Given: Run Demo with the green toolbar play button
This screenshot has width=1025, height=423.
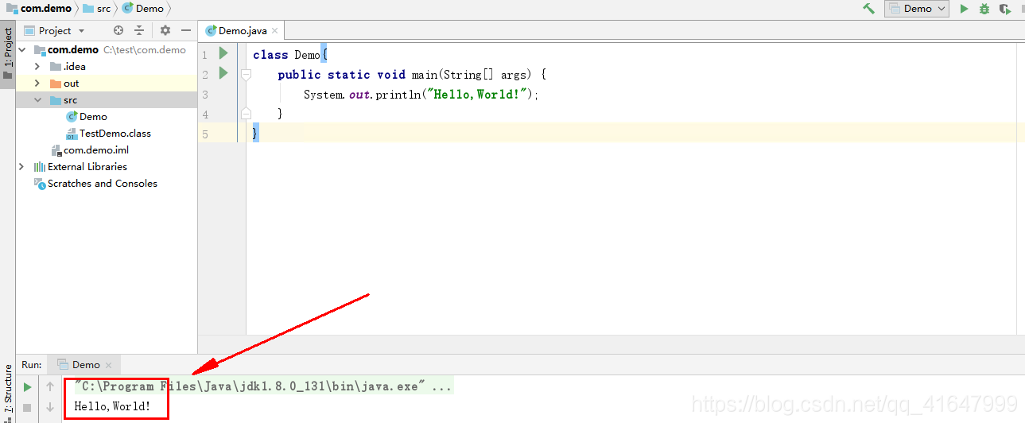Looking at the screenshot, I should pyautogui.click(x=964, y=9).
